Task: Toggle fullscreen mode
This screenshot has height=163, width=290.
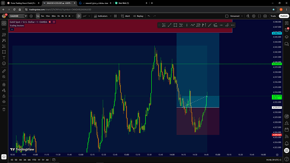Action: (259, 16)
